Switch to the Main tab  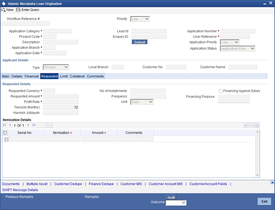[6, 76]
